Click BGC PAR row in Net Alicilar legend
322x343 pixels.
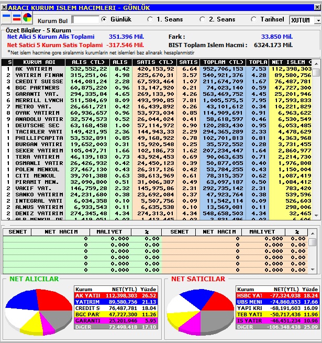(x=116, y=315)
